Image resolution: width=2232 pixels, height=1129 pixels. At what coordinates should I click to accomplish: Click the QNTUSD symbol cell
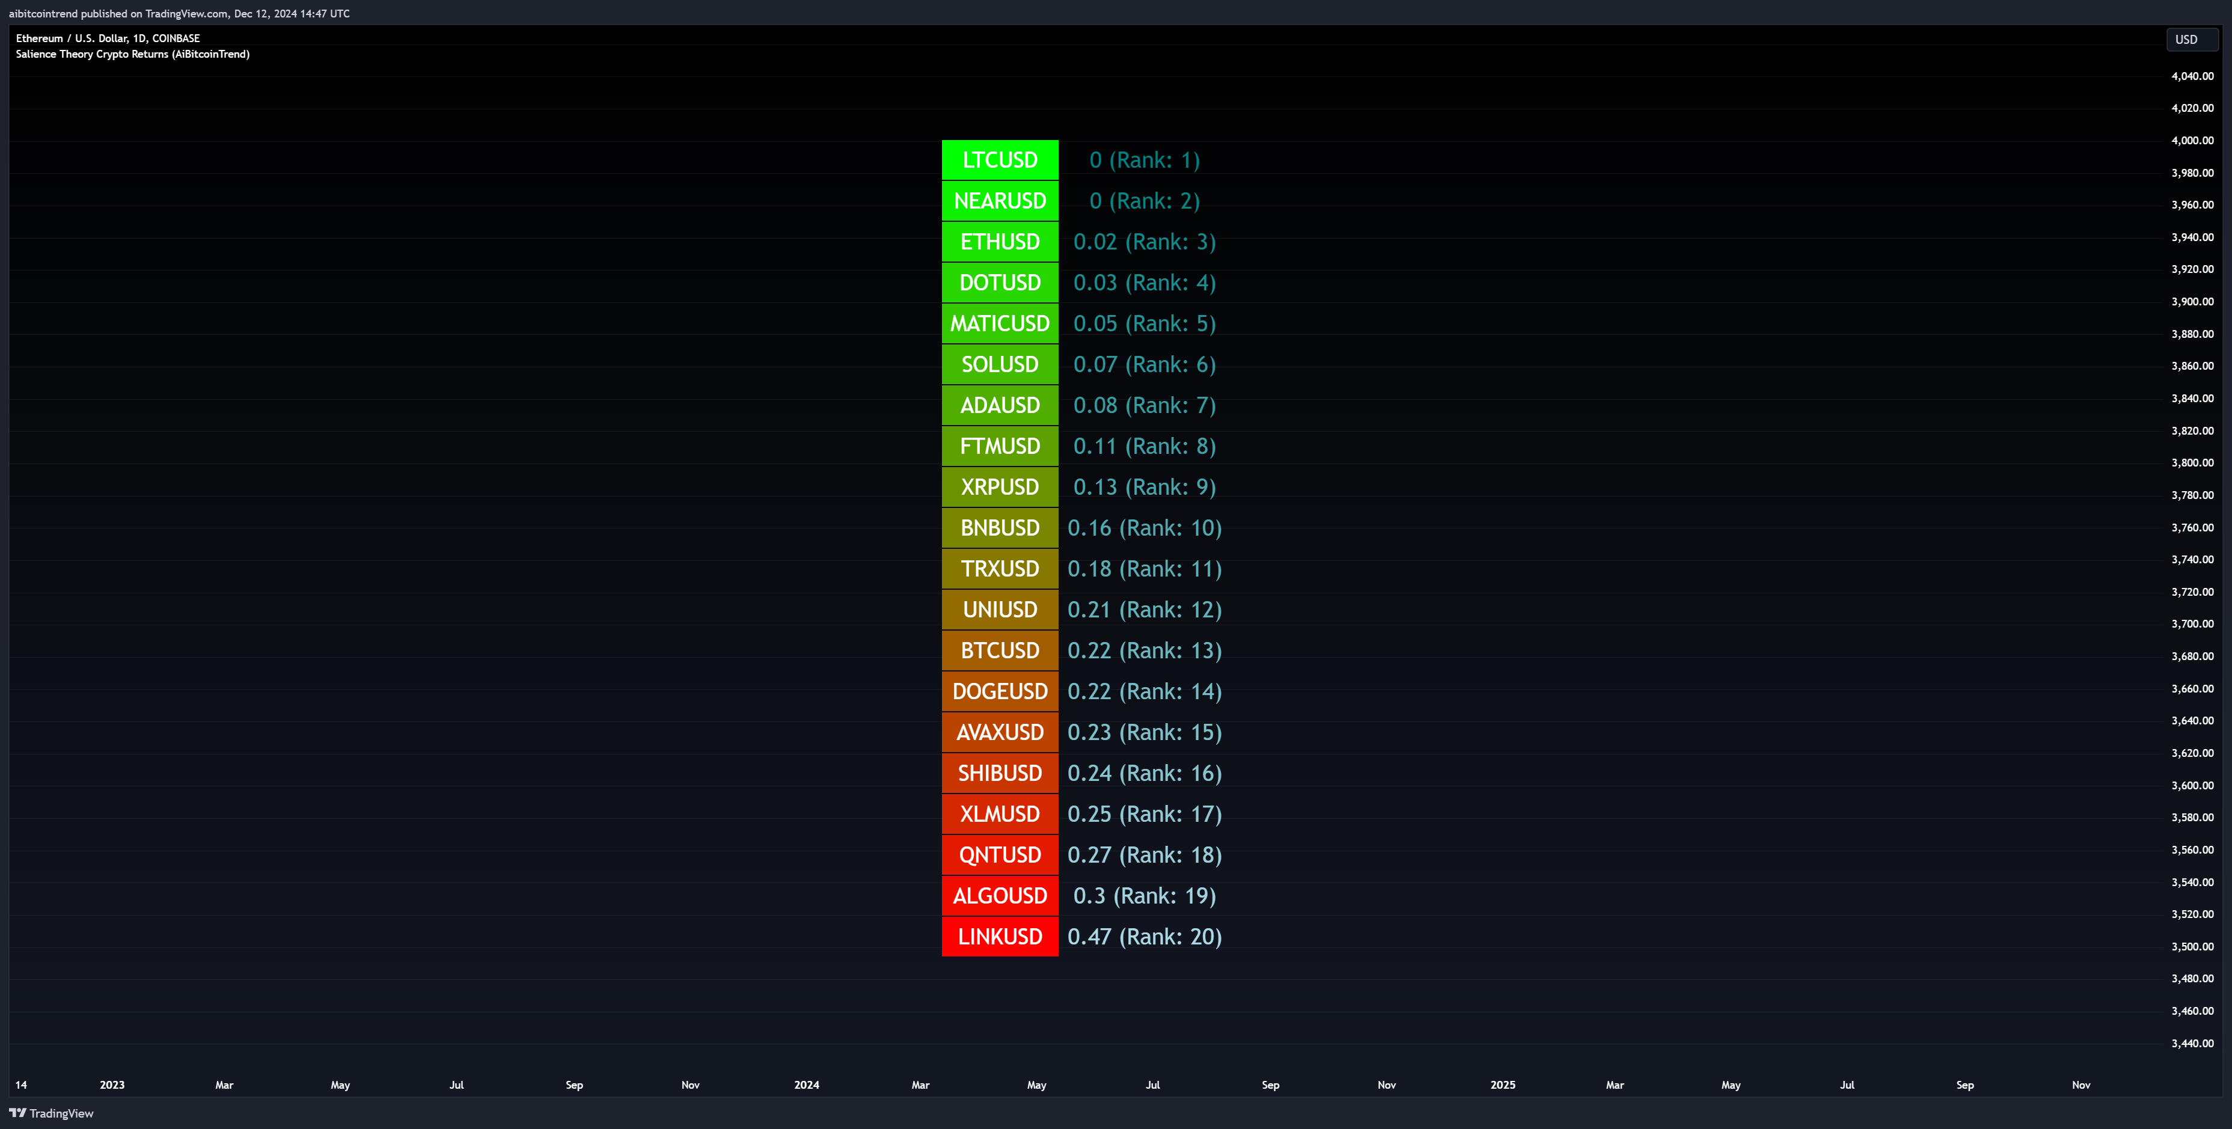pyautogui.click(x=1000, y=855)
